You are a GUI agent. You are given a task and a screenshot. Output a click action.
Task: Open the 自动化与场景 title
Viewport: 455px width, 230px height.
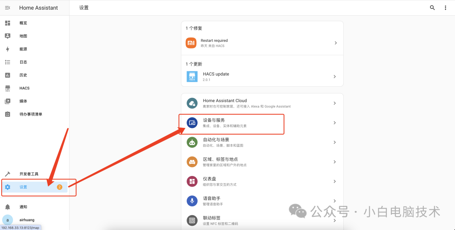216,140
